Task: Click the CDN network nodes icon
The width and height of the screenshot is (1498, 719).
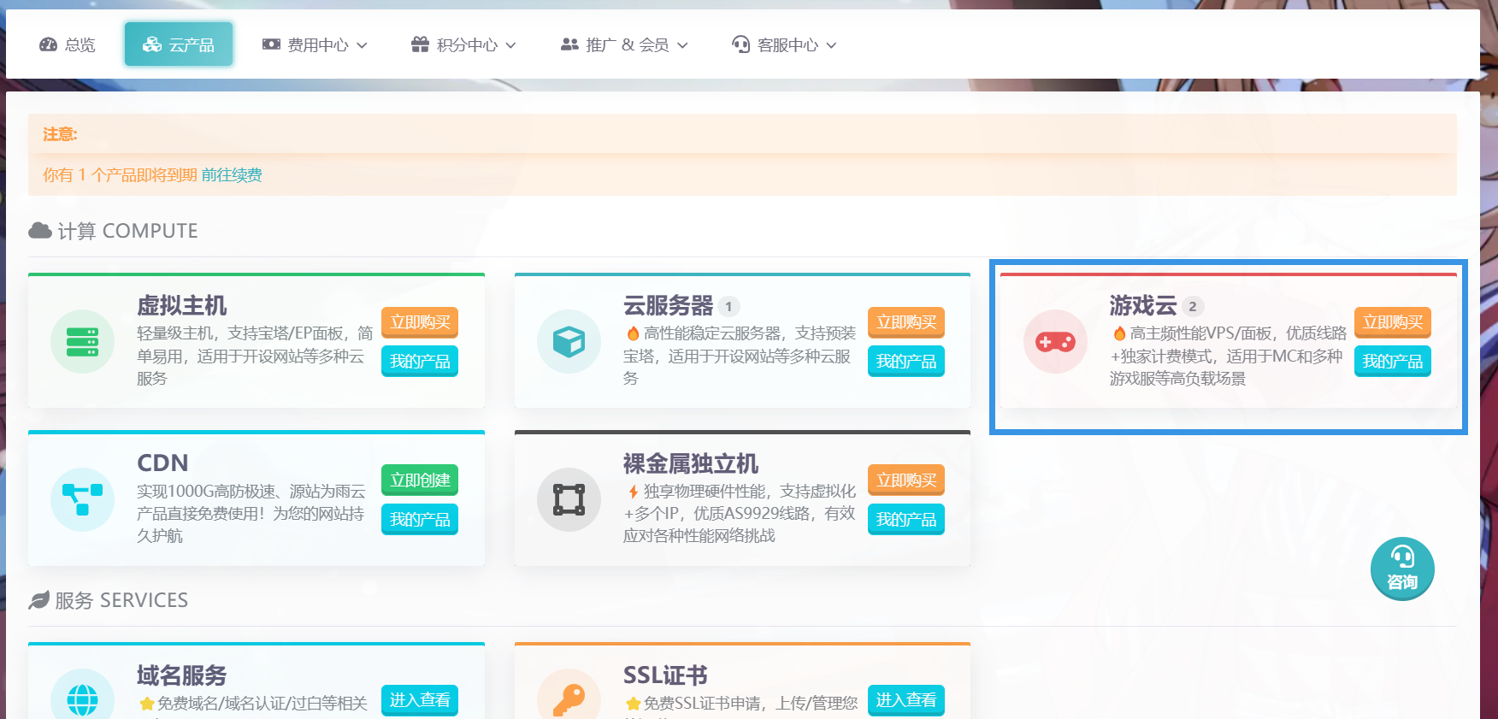Action: click(82, 499)
